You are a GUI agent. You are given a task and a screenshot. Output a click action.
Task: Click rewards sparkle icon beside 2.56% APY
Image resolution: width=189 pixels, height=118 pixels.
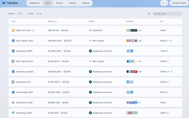coord(168,82)
